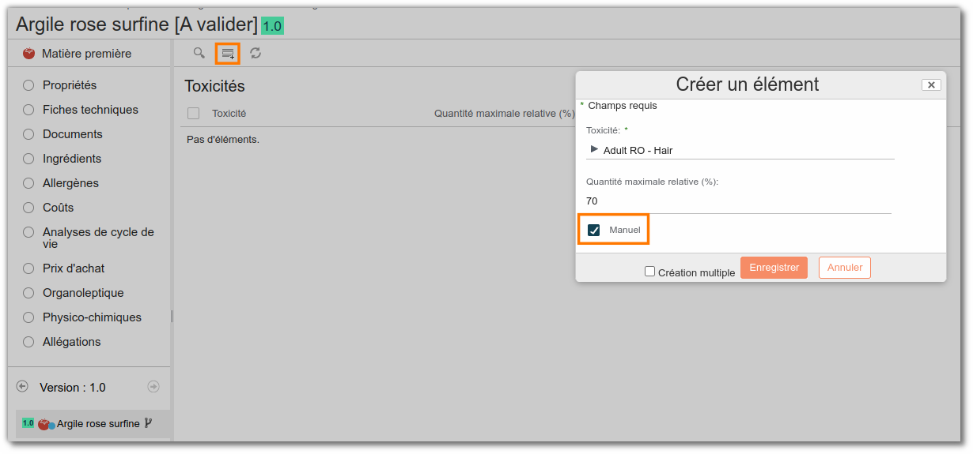Expand the Adult RO - Hair toxicity arrow
Screen dimensions: 973x454
click(594, 149)
